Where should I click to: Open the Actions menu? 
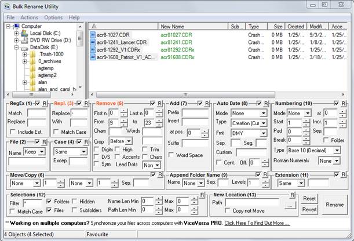pyautogui.click(x=29, y=17)
